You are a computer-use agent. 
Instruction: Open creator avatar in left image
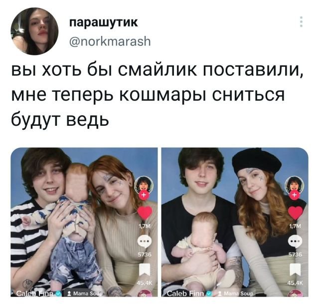click(144, 185)
